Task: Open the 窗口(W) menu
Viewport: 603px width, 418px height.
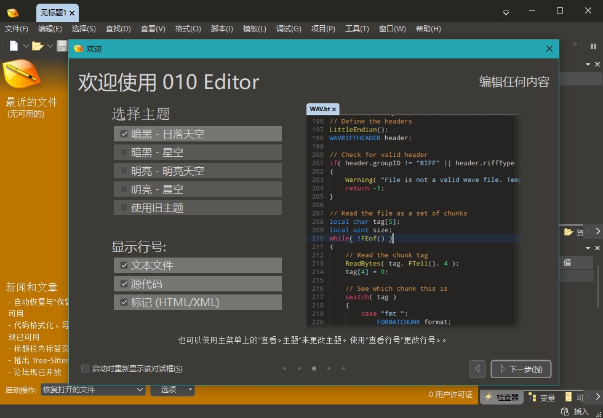Action: click(392, 29)
